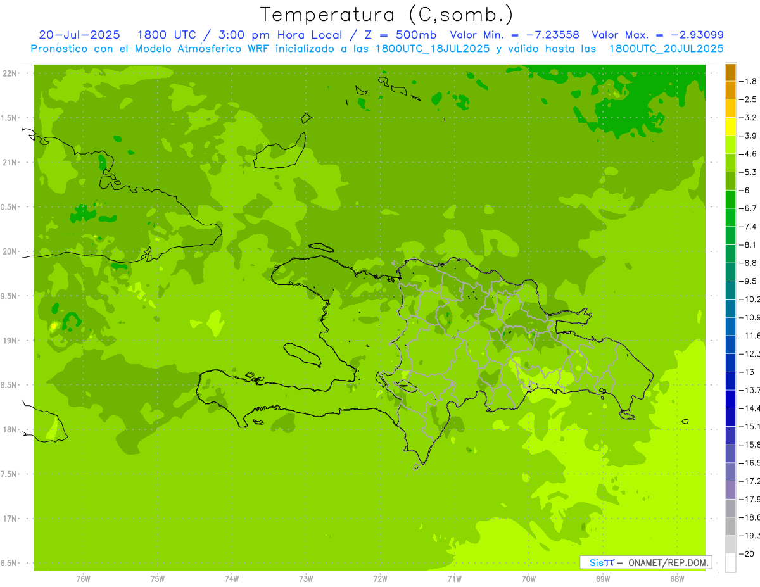
Task: Click the 76W longitude axis label
Action: click(x=83, y=579)
